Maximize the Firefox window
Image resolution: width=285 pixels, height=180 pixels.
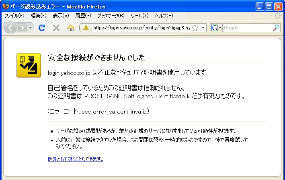[269, 7]
